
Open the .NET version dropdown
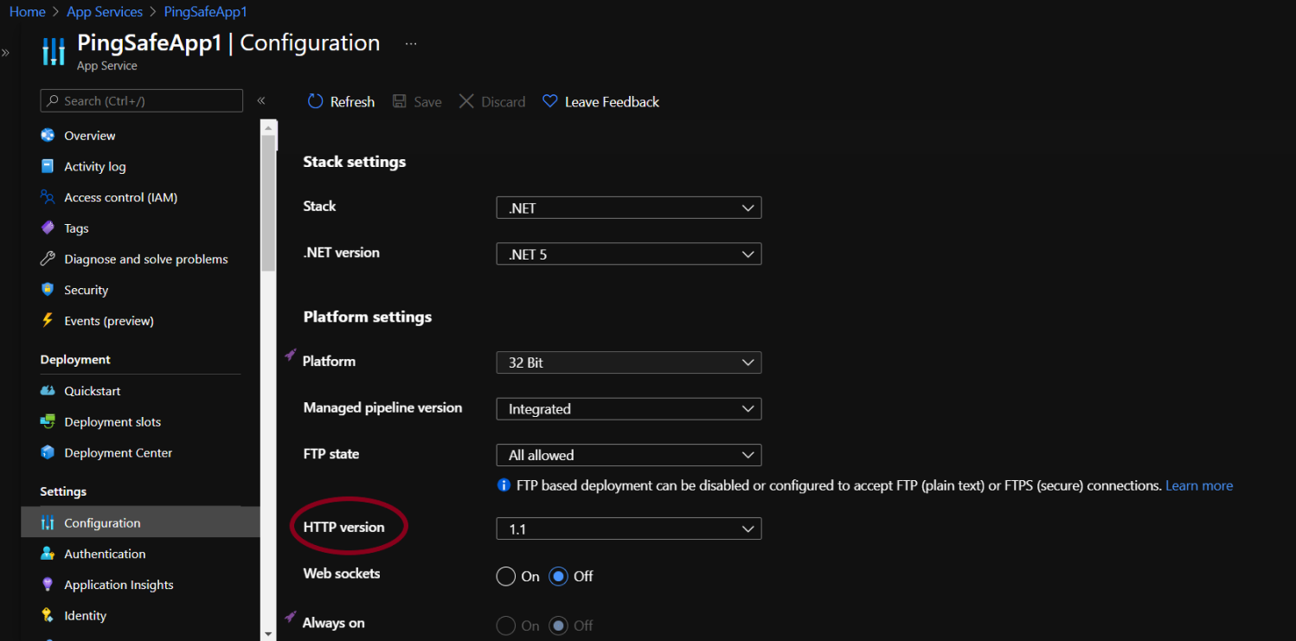pos(628,254)
